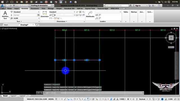Screen dimensions: 180x101
Task: Click the find text search icon
Action: point(38,15)
